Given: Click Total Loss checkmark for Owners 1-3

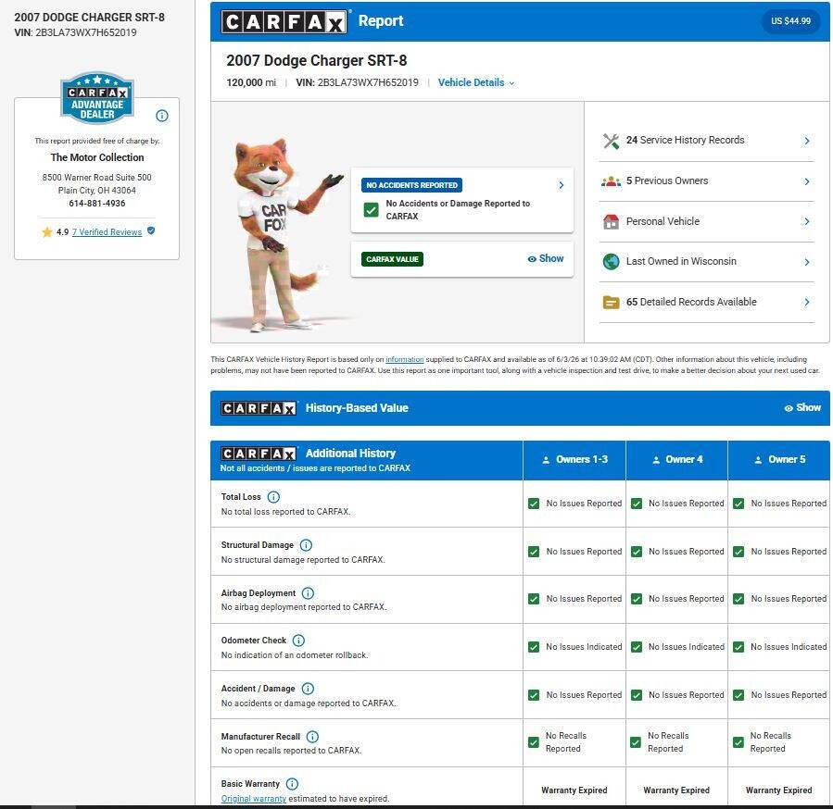Looking at the screenshot, I should (534, 504).
